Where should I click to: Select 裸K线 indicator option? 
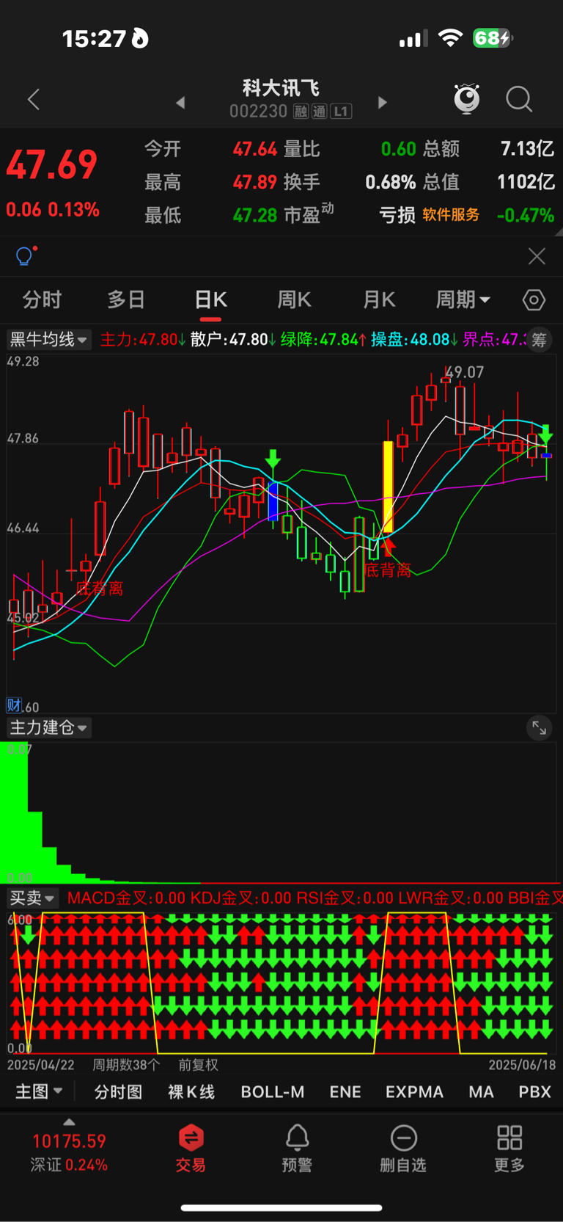click(191, 1092)
